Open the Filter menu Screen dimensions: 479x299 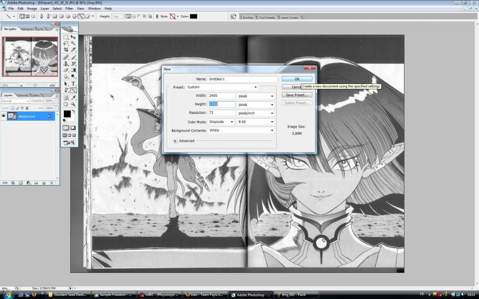click(x=69, y=9)
